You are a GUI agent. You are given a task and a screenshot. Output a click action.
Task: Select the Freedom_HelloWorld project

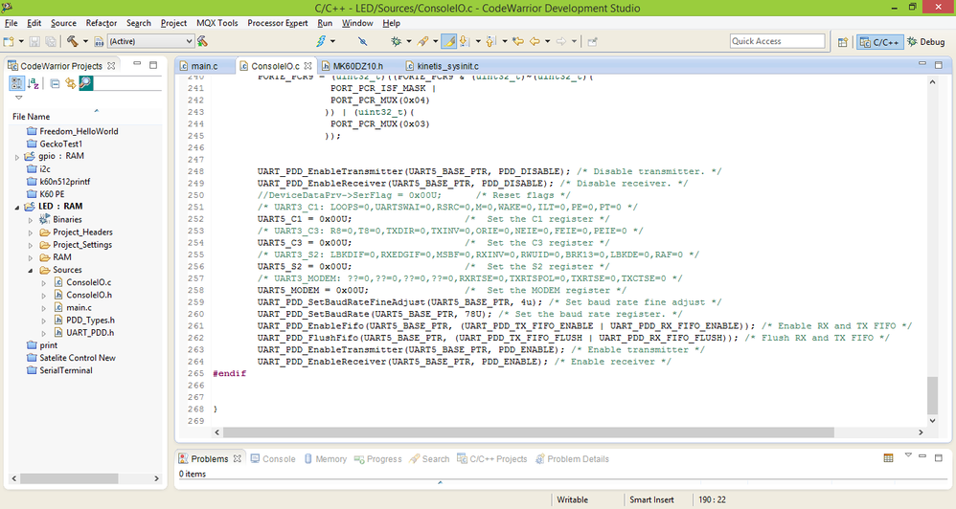coord(79,131)
